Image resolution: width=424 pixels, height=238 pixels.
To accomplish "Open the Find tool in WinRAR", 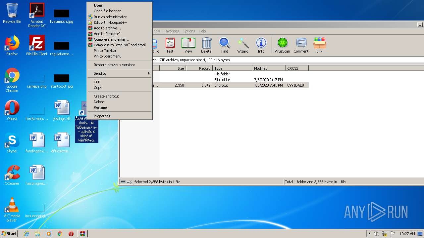I will pyautogui.click(x=225, y=45).
